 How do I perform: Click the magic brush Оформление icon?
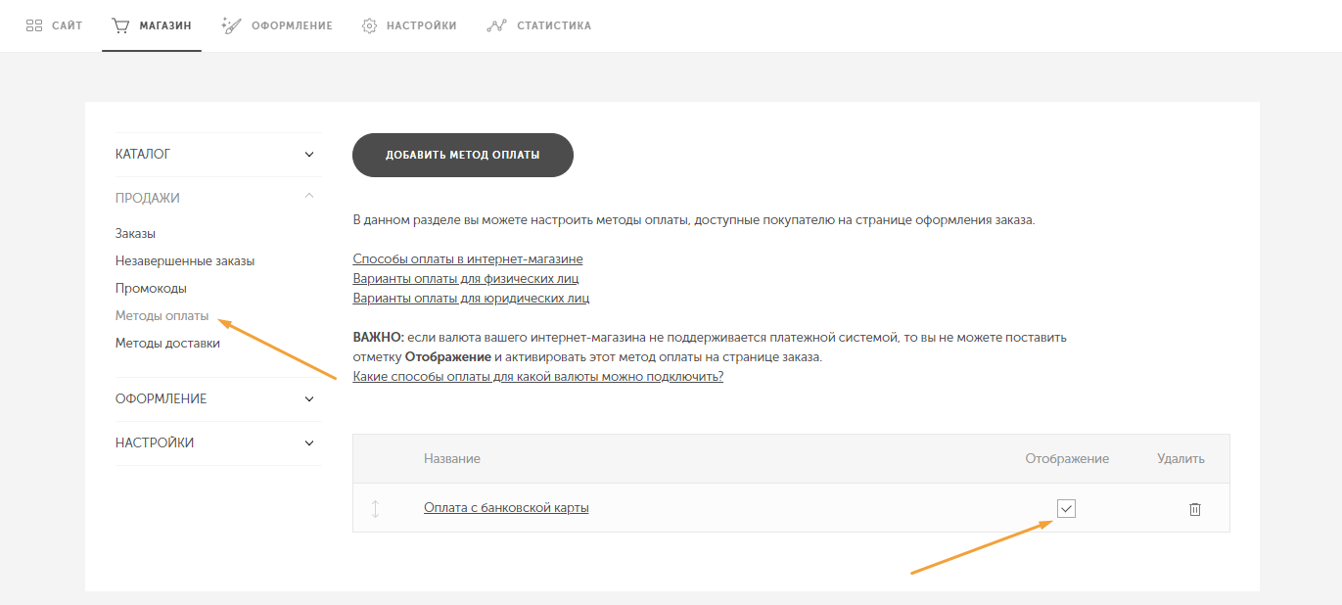click(x=231, y=25)
